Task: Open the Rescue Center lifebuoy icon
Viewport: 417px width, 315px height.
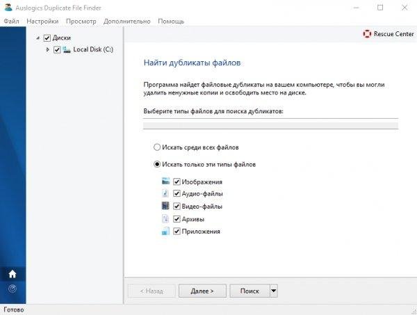Action: coord(367,34)
